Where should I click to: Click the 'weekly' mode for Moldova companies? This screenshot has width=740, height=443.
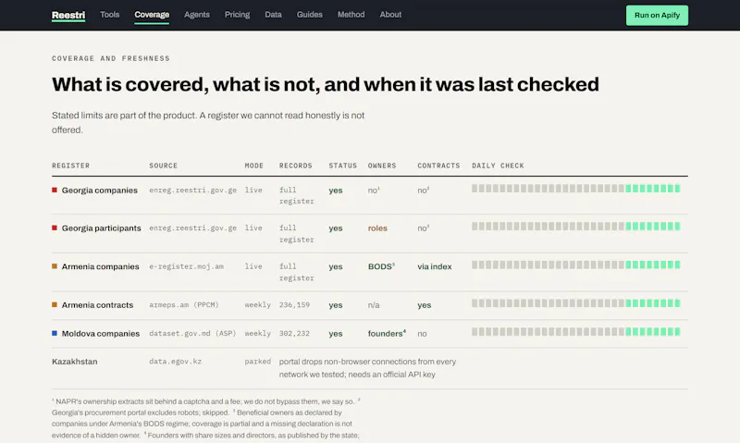coord(258,333)
